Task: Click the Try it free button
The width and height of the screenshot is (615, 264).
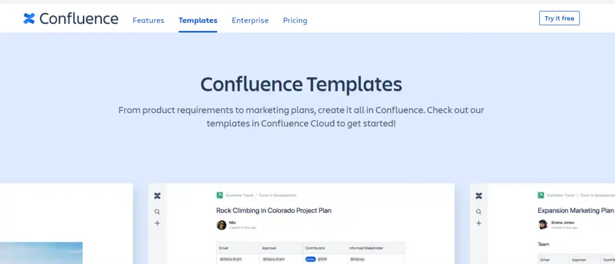Action: (x=559, y=18)
